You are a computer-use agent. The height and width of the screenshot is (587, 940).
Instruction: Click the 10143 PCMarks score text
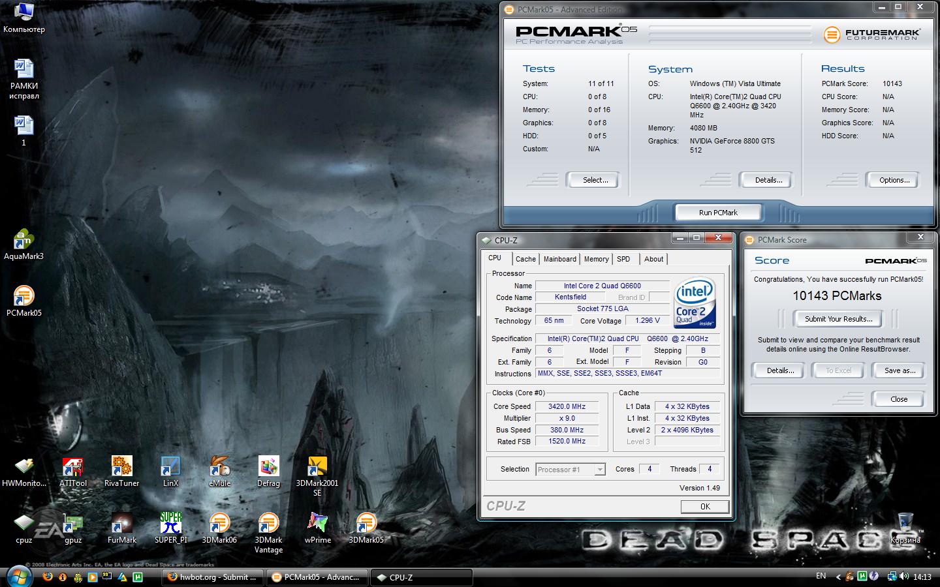[x=838, y=296]
